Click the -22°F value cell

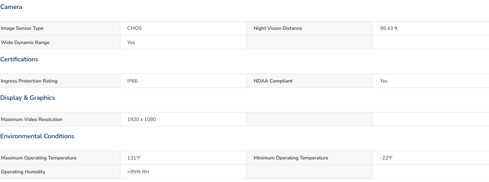click(431, 158)
